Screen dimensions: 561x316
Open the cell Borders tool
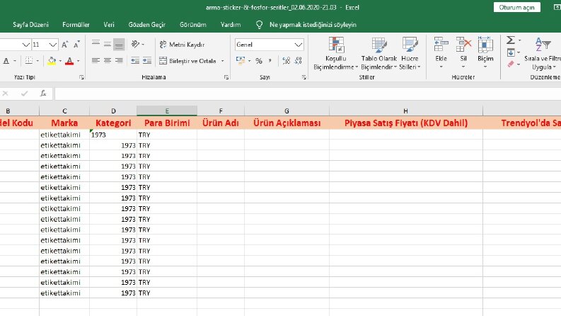[x=29, y=60]
